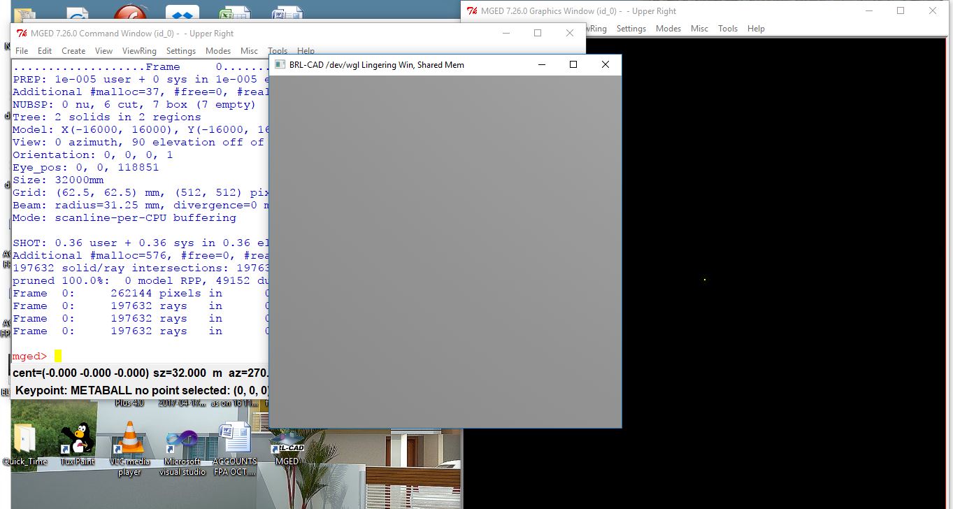Click the BRL-CAD framebuffer window title icon

click(280, 64)
